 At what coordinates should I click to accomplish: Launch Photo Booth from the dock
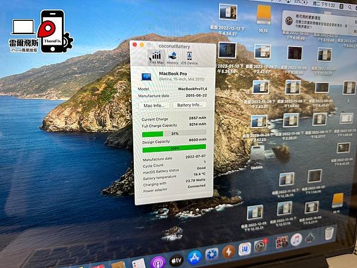281,242
